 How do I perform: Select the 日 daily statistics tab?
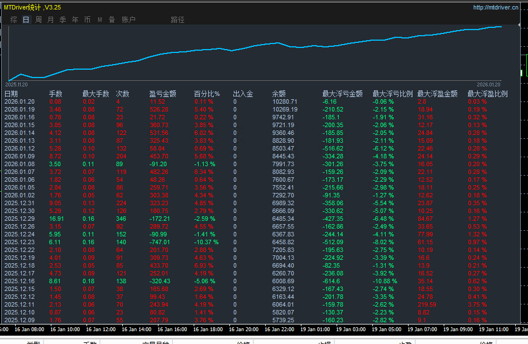[26, 20]
